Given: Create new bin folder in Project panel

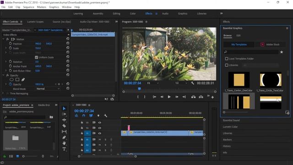Looking at the screenshot, I should [x=51, y=117].
